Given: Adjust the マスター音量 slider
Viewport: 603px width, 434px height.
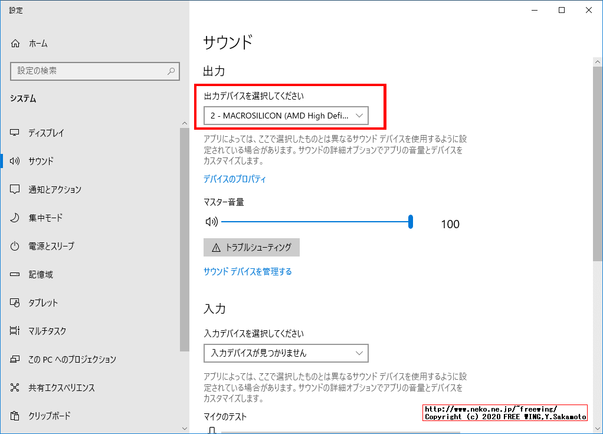Looking at the screenshot, I should (x=411, y=222).
